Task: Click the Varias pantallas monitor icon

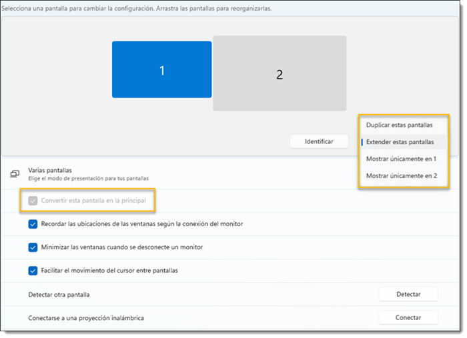Action: pyautogui.click(x=15, y=174)
